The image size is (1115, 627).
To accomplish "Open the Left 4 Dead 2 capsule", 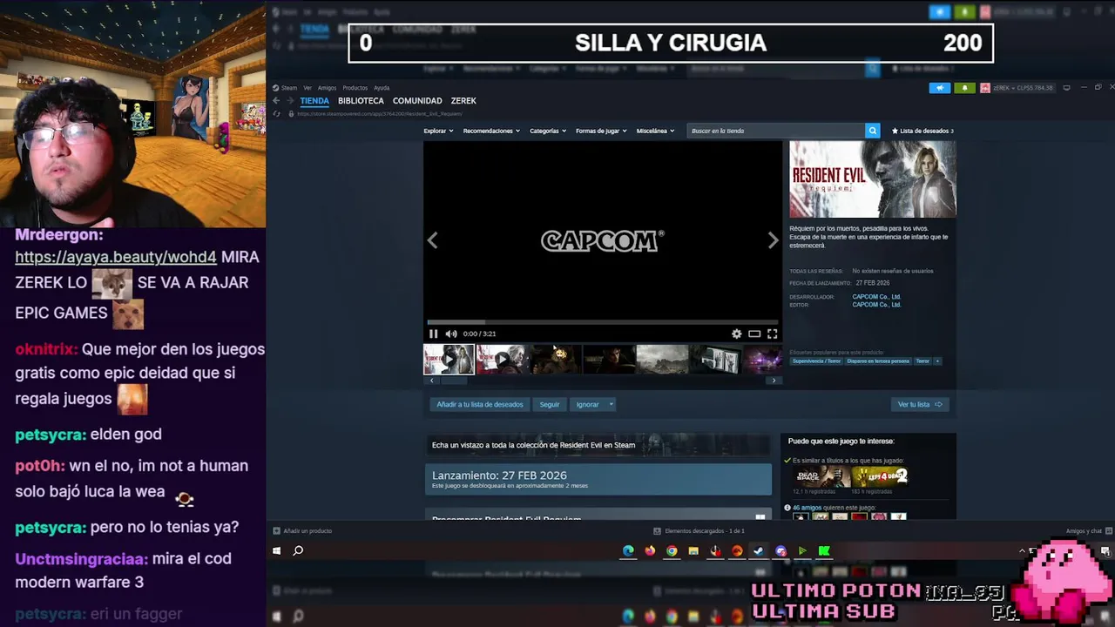I will click(880, 476).
